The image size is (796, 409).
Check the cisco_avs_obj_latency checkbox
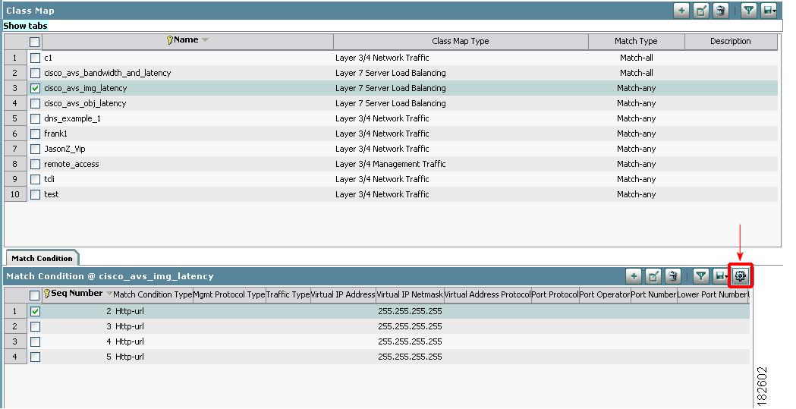(35, 103)
